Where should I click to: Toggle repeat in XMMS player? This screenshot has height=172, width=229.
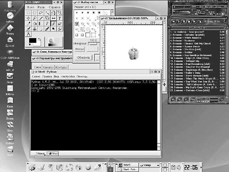click(218, 22)
